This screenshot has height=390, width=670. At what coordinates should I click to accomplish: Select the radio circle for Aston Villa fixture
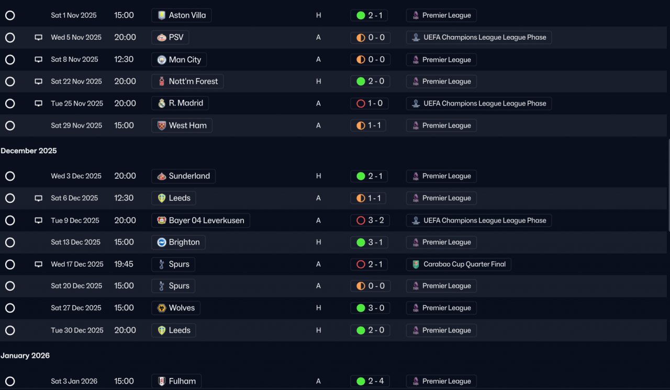pos(10,16)
